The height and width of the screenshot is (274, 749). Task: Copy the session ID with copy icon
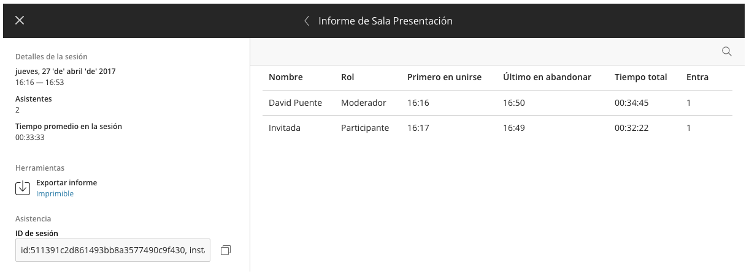[226, 250]
